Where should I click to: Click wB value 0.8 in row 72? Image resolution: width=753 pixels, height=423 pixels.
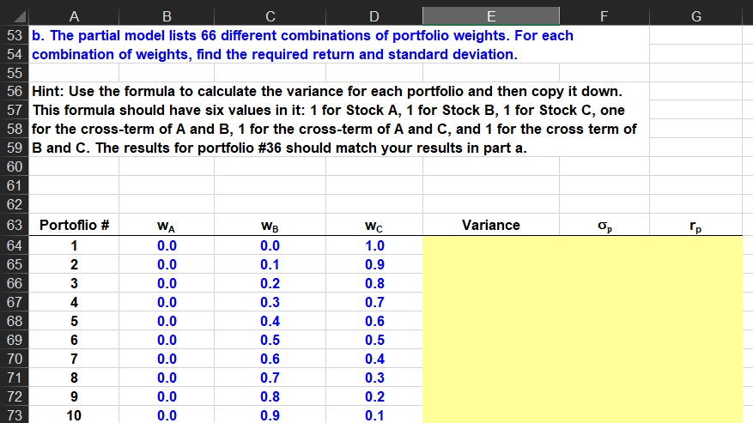tap(270, 396)
